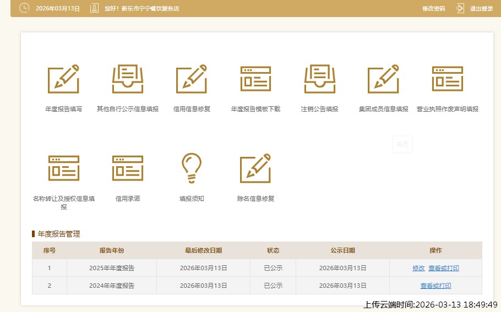This screenshot has height=312, width=501.
Task: Click 注销公告填报 label text
Action: click(319, 109)
